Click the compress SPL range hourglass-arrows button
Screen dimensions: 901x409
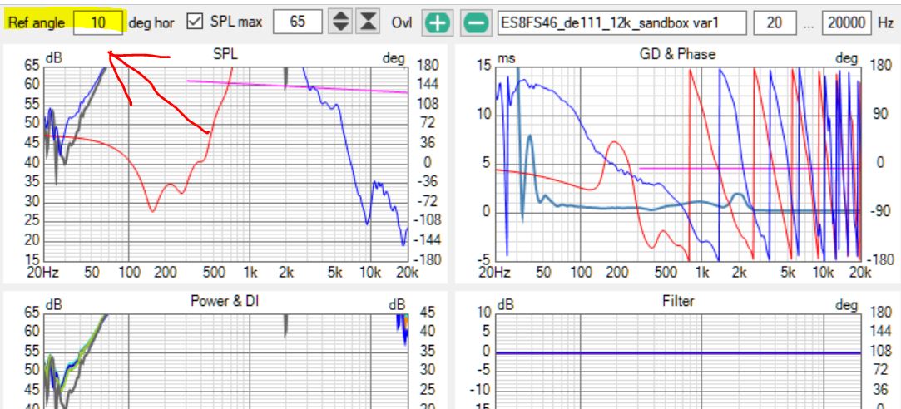click(368, 22)
